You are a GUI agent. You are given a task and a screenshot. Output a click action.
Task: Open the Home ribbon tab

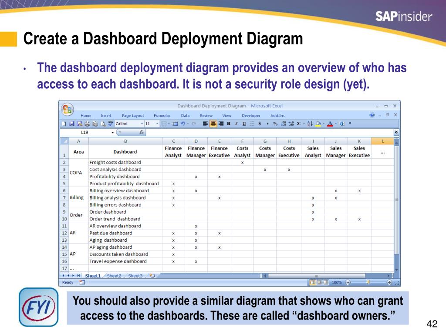pos(86,116)
